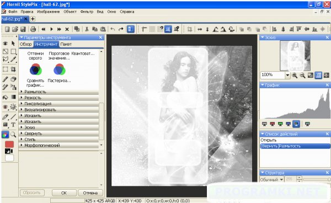The image size is (331, 203).
Task: Toggle the highlighted snap button in toolbar
Action: point(168,29)
